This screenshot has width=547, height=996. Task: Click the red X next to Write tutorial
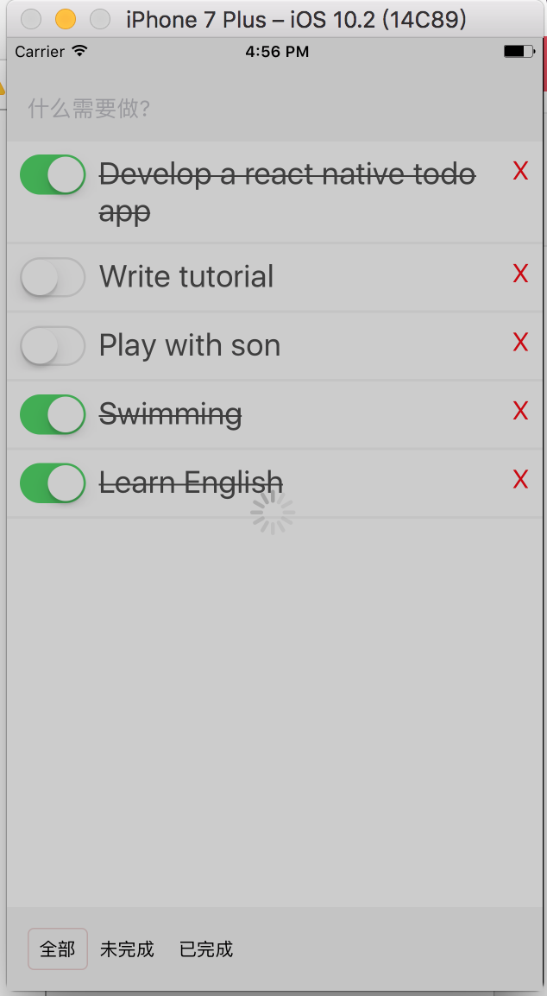coord(520,274)
